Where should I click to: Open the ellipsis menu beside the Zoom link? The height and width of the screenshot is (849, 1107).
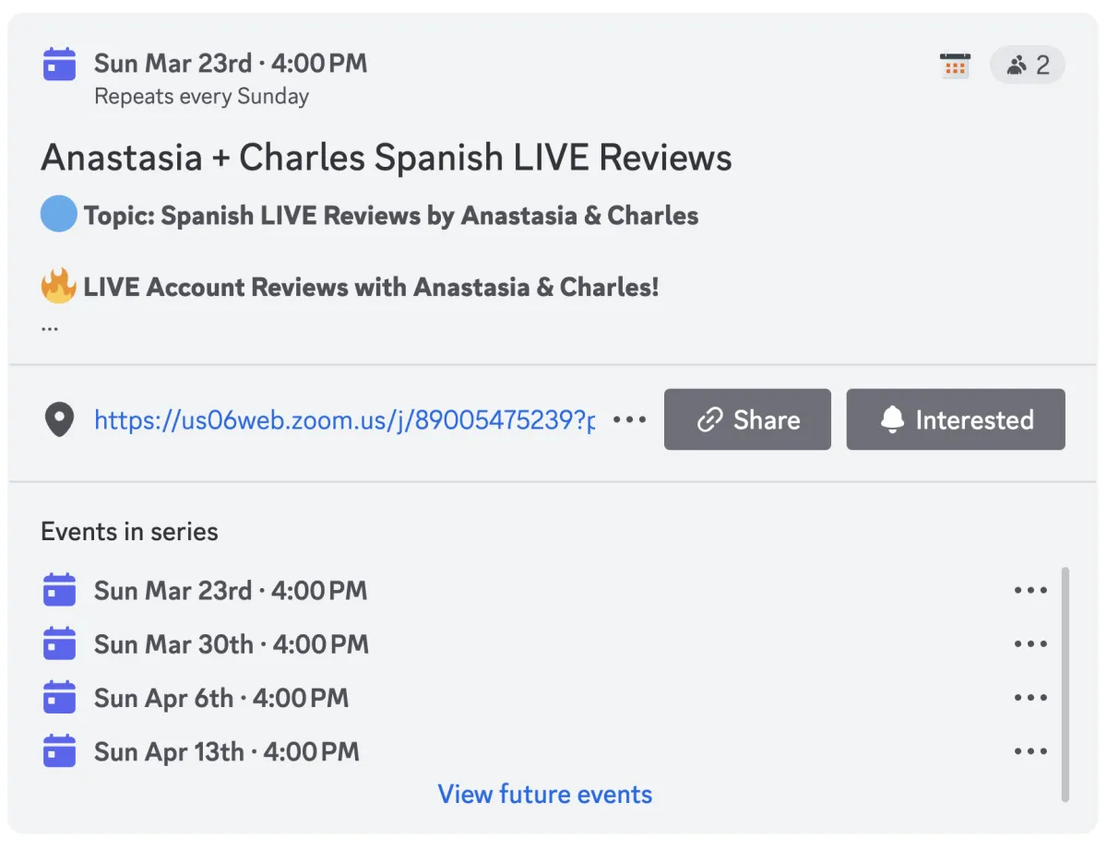(630, 420)
